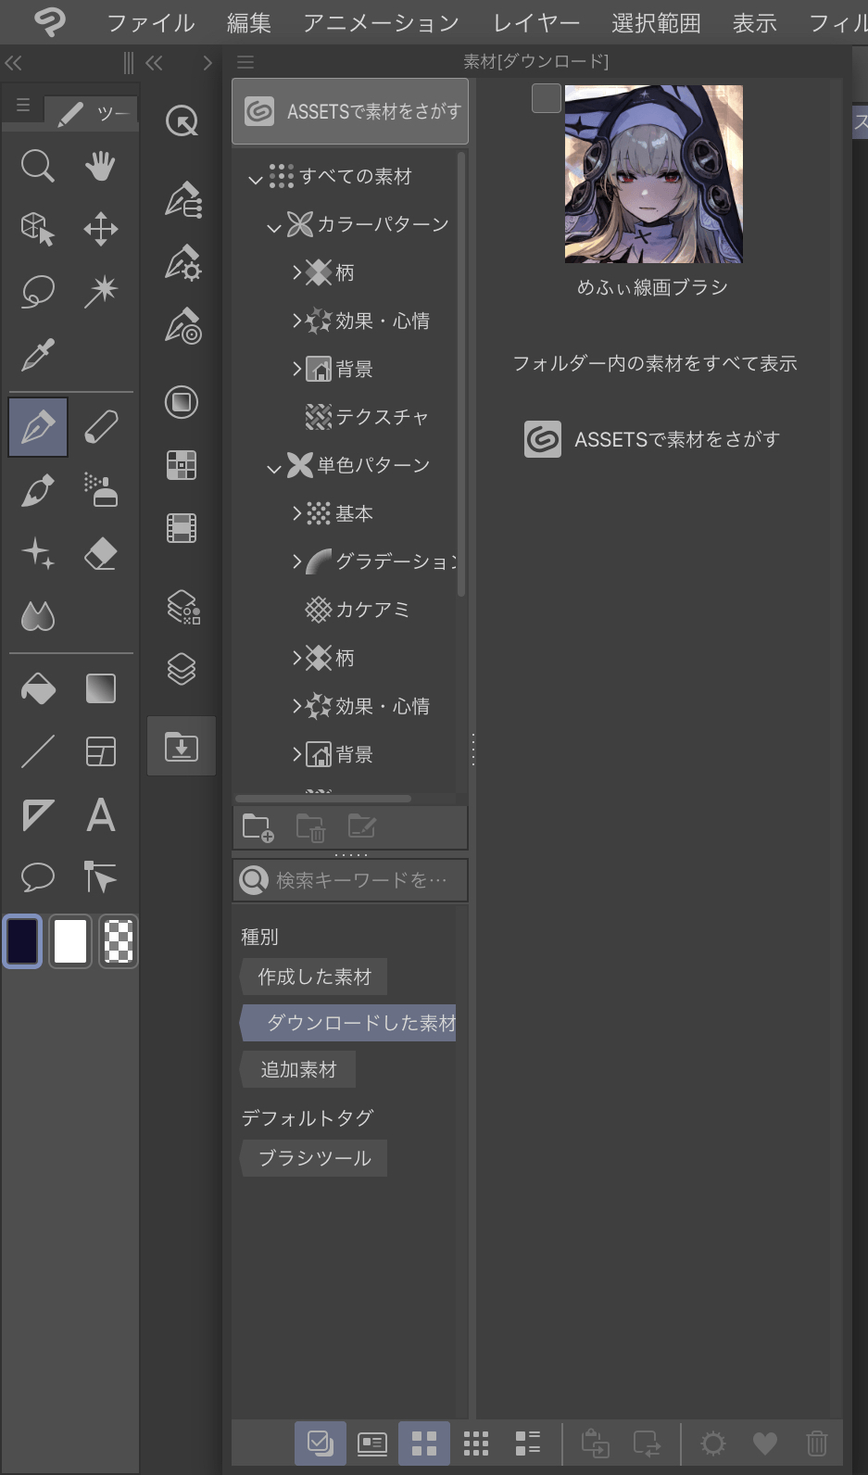The width and height of the screenshot is (868, 1475).
Task: Open the Sub Tool palette icon
Action: (182, 199)
